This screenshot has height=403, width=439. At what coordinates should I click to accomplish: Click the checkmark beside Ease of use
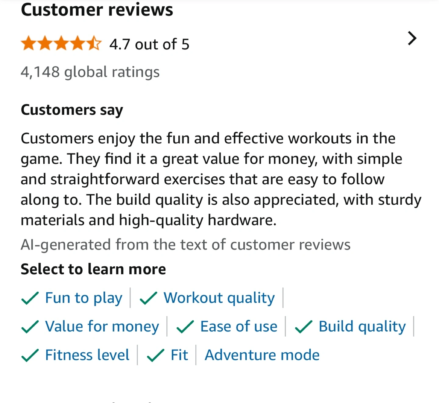185,326
